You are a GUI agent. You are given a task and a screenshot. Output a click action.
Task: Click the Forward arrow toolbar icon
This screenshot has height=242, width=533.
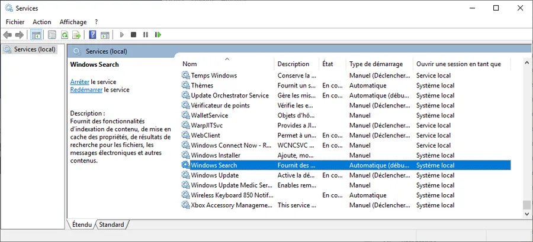pyautogui.click(x=20, y=35)
